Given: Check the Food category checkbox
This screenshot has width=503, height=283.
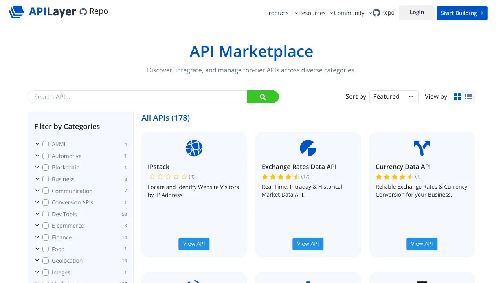Looking at the screenshot, I should coord(46,249).
